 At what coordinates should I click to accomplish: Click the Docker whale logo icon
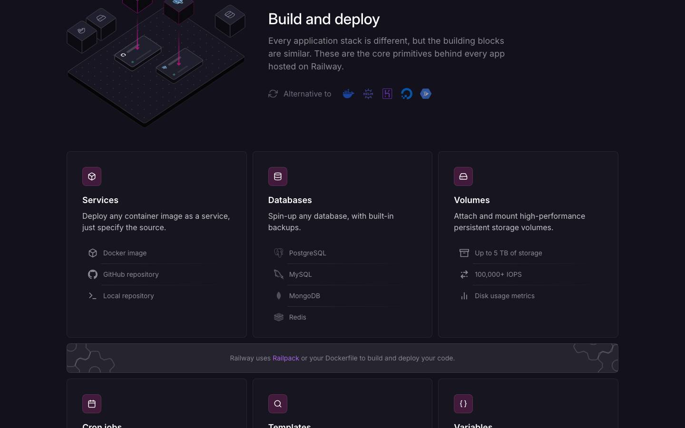[x=348, y=94]
